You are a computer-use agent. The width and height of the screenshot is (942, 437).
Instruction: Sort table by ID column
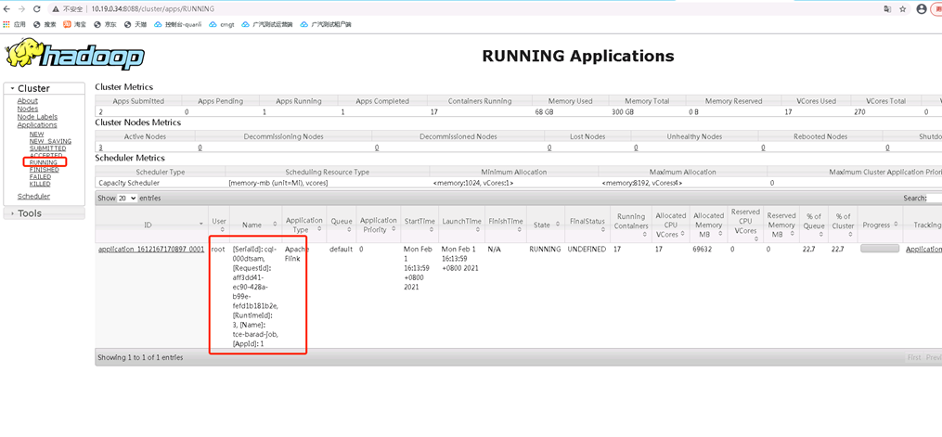click(151, 225)
